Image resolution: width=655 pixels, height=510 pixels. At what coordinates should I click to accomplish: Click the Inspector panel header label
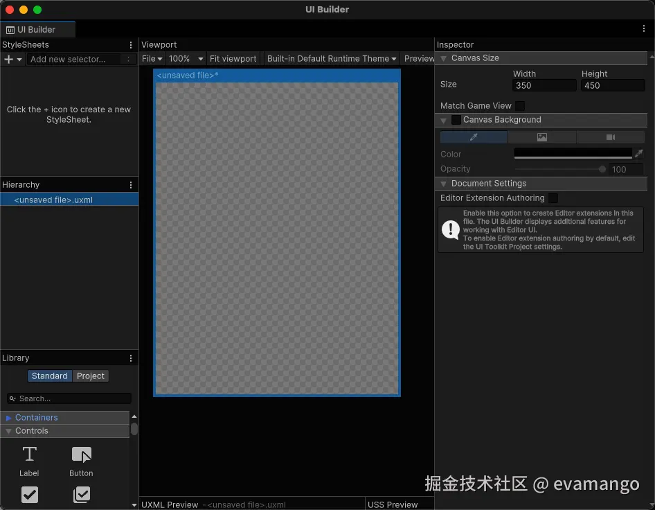(x=455, y=45)
